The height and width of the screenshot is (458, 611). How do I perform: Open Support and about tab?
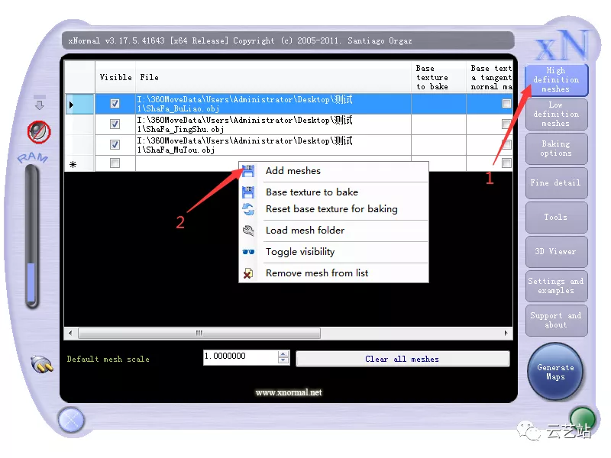tap(556, 320)
